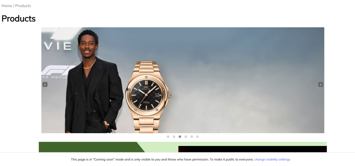The image size is (355, 166).
Task: Select the last carousel dot indicator
Action: coord(198,137)
